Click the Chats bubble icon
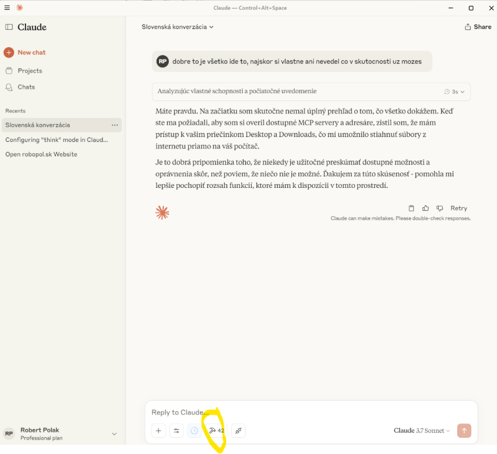The width and height of the screenshot is (497, 454). click(9, 87)
